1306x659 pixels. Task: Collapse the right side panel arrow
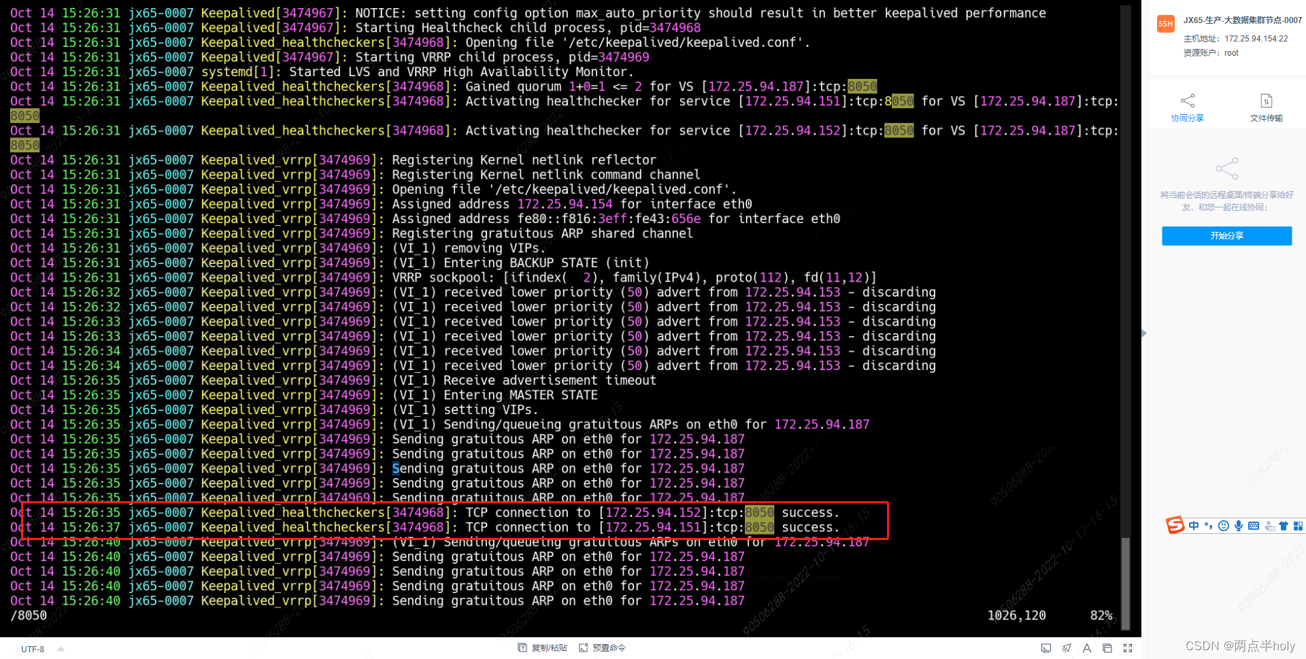tap(1144, 333)
